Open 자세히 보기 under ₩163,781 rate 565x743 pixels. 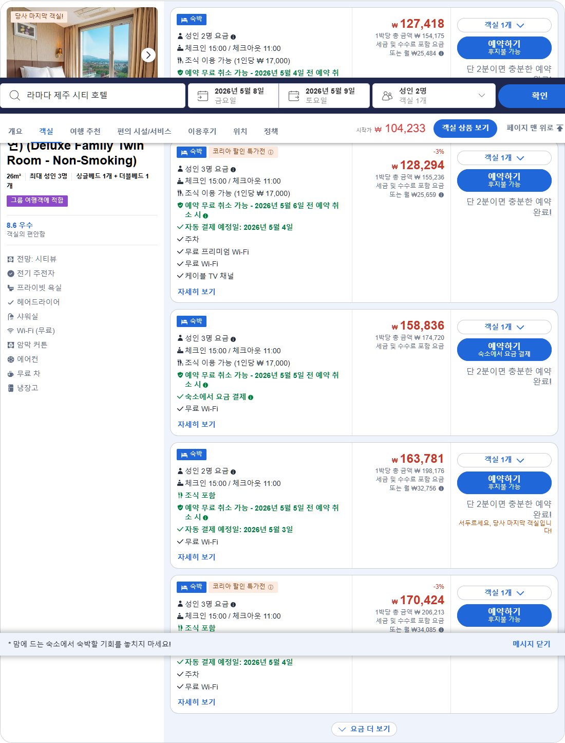point(197,557)
